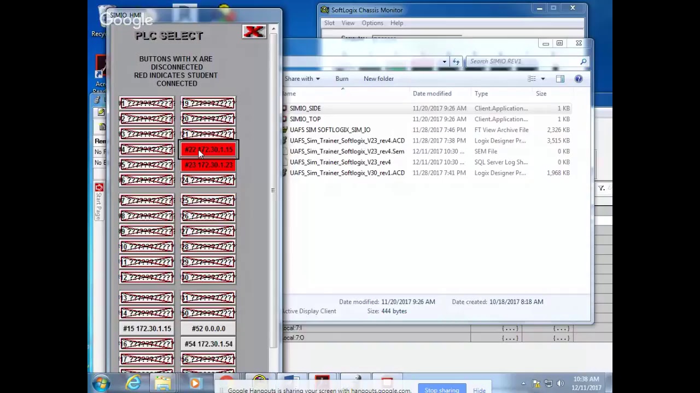Click the PLC SELECT window vertical scrollbar
700x393 pixels.
(273, 190)
